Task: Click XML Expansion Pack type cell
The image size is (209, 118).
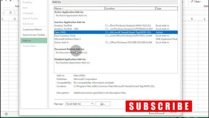Action: [167, 39]
